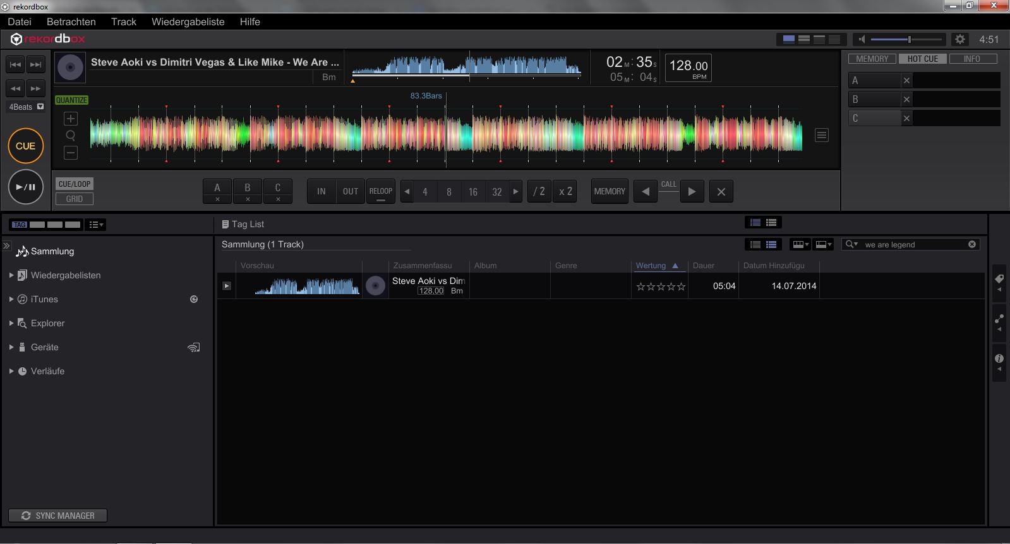Click the speaker volume icon
The height and width of the screenshot is (544, 1010).
tap(862, 39)
